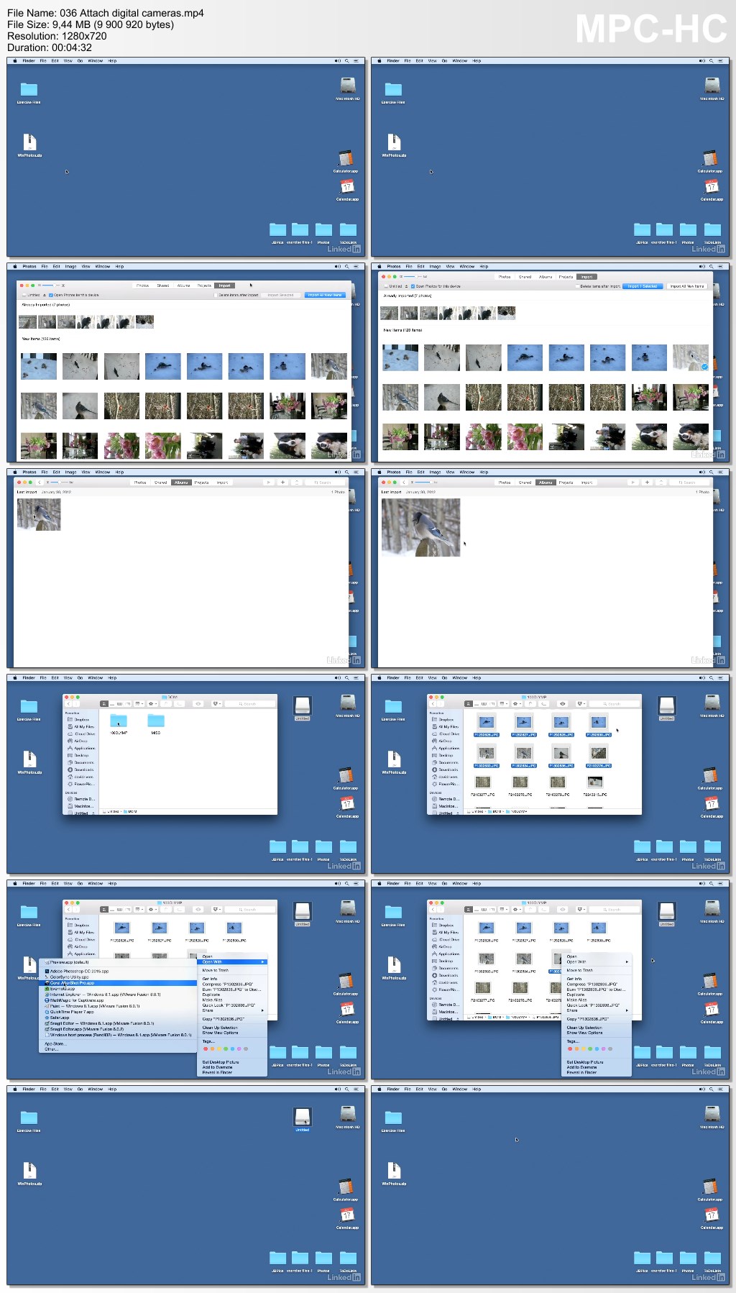This screenshot has width=736, height=1293.
Task: Click the Quick Look eye in the DCIM window toolbar
Action: (x=198, y=704)
